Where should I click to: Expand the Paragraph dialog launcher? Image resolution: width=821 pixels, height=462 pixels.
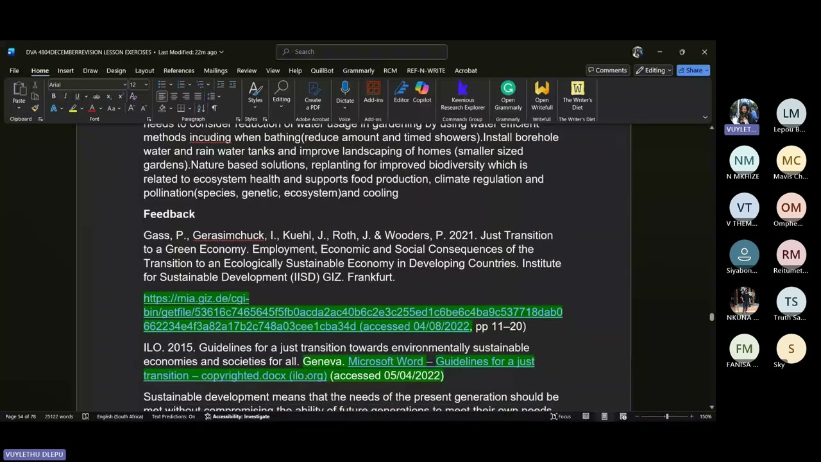pyautogui.click(x=238, y=119)
